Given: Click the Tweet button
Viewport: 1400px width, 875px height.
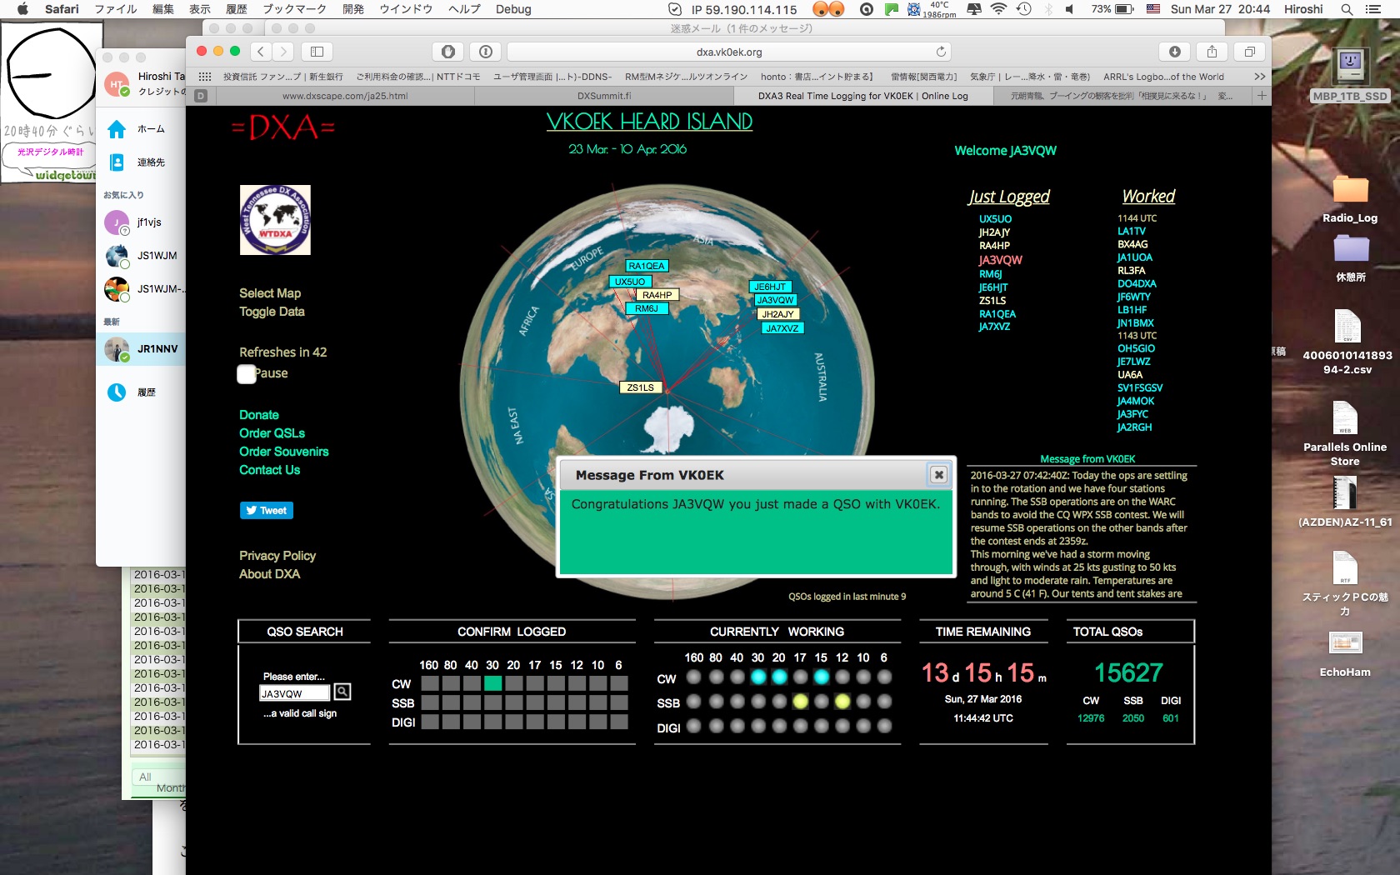Looking at the screenshot, I should [267, 511].
